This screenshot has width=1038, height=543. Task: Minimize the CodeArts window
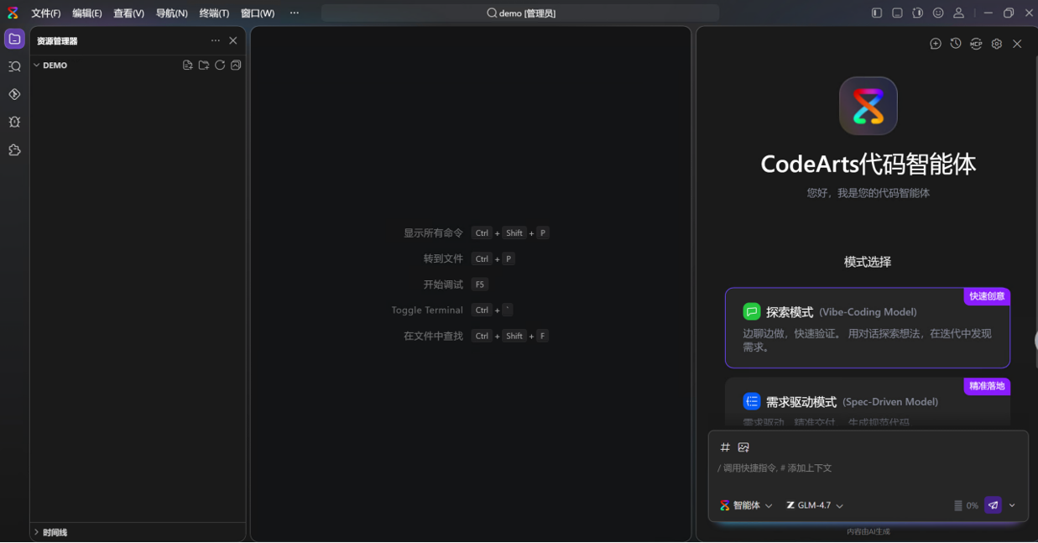988,13
